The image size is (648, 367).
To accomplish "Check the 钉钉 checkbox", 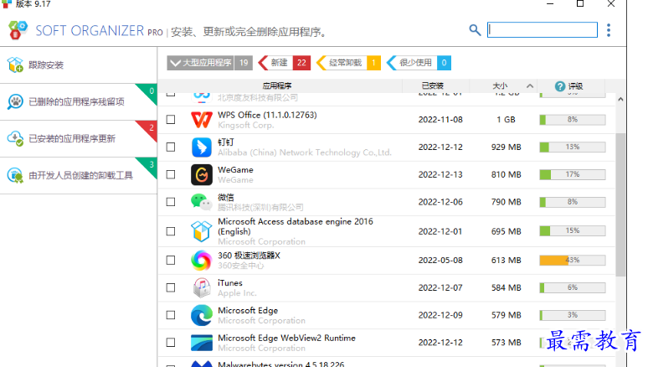I will click(x=171, y=147).
